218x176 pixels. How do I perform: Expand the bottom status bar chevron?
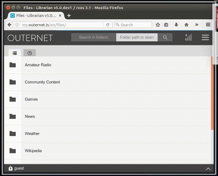[x=208, y=169]
